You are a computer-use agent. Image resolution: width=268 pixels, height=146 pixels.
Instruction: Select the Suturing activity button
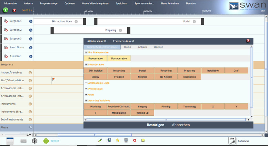[142, 77]
